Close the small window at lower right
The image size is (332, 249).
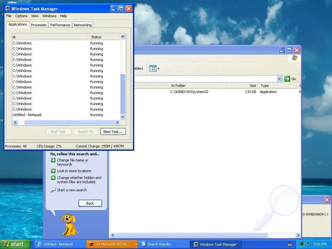327,200
